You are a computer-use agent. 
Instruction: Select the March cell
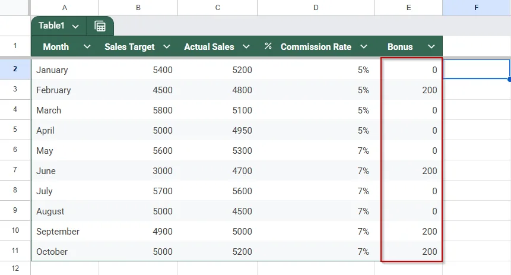coord(65,110)
